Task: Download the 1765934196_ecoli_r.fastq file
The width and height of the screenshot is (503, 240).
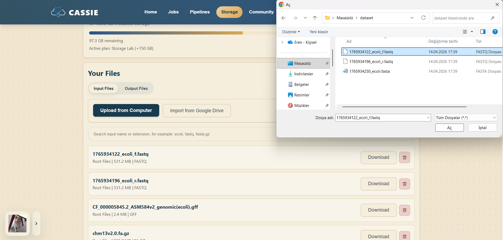Action: pos(378,184)
